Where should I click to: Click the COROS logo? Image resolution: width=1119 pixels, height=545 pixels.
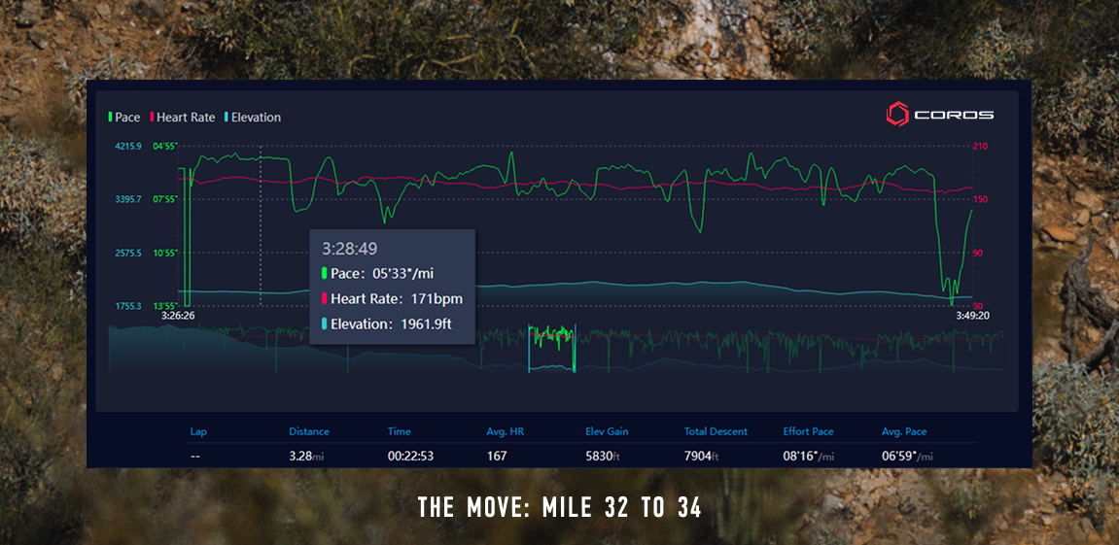939,115
